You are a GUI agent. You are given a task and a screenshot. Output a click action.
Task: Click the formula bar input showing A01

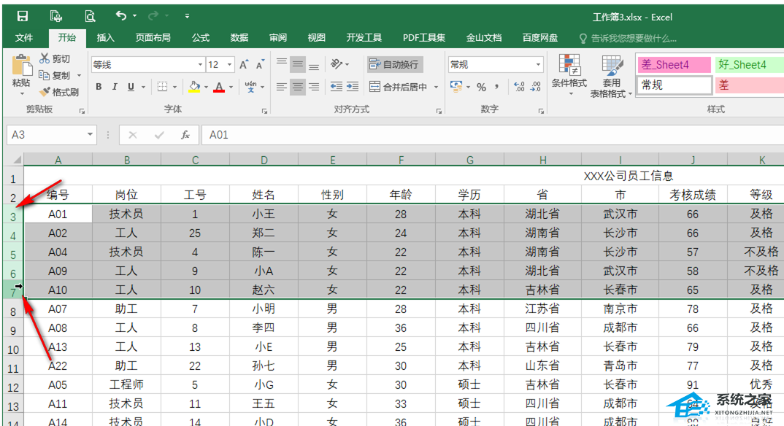pyautogui.click(x=493, y=135)
